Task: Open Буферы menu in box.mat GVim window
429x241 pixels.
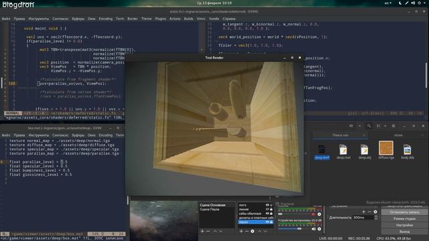Action: point(78,135)
